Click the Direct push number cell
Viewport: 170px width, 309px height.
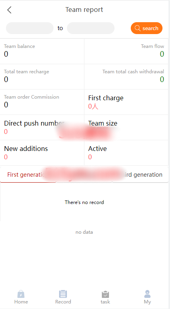42,128
